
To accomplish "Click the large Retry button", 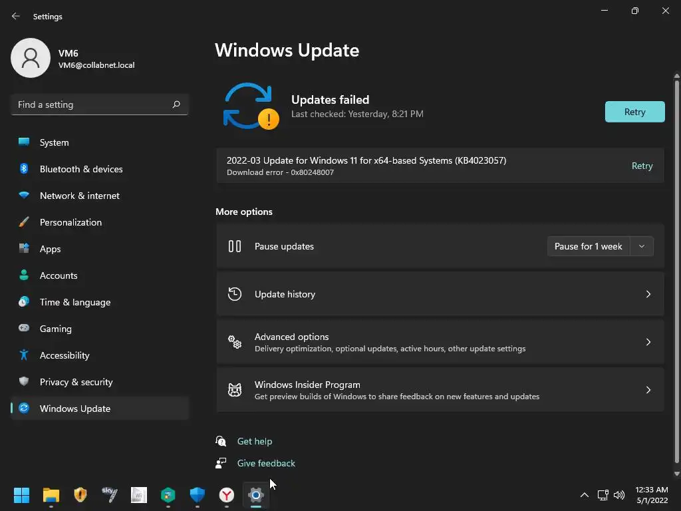I will point(634,112).
